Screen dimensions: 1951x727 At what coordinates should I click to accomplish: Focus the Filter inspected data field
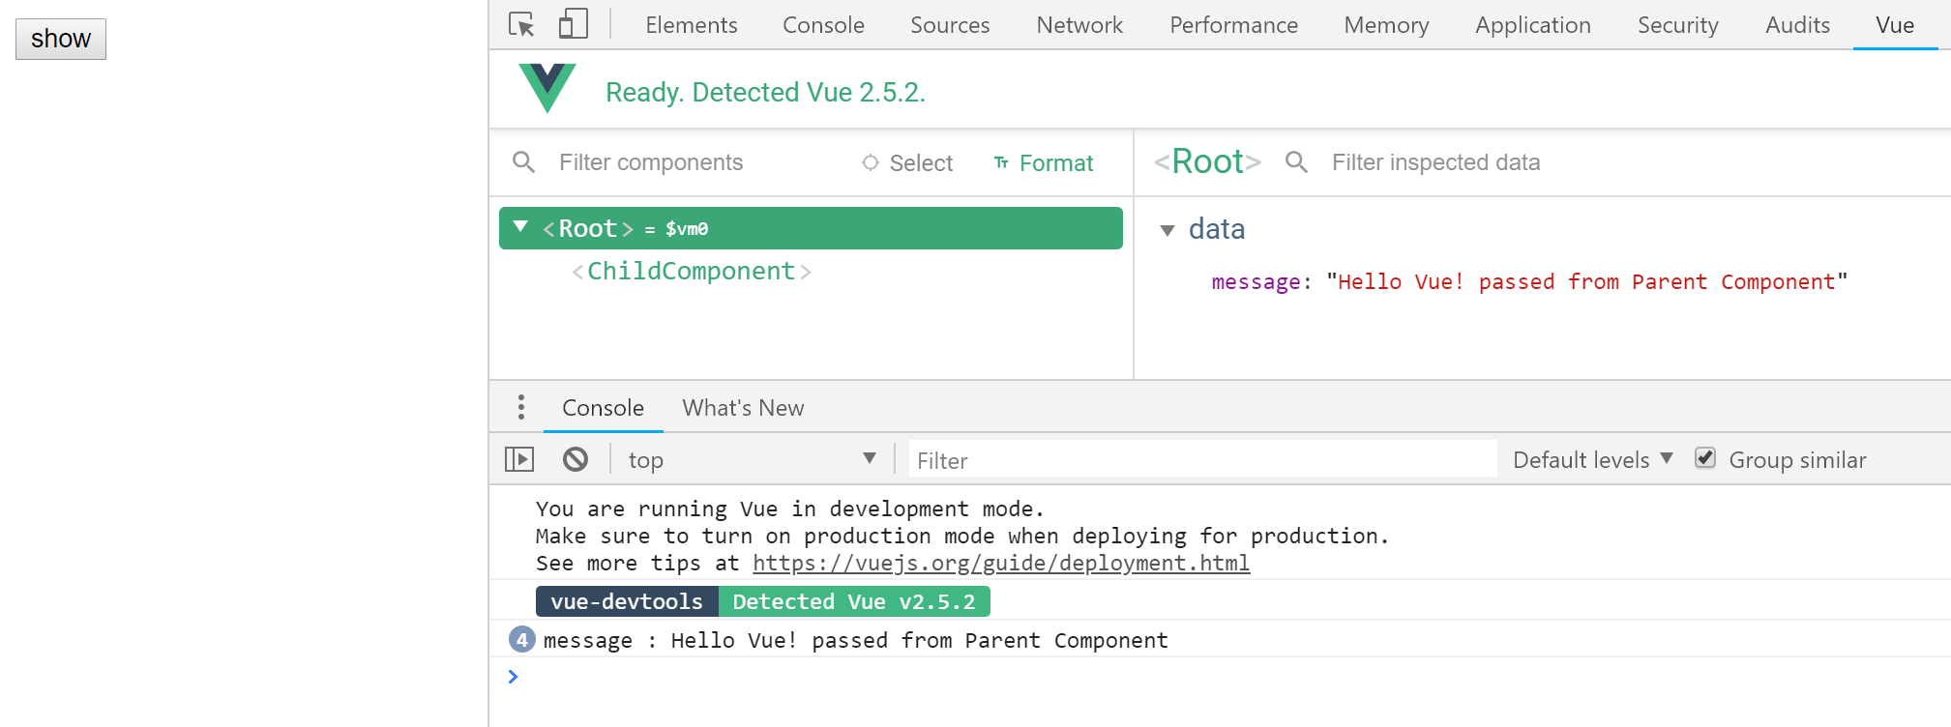tap(1435, 162)
